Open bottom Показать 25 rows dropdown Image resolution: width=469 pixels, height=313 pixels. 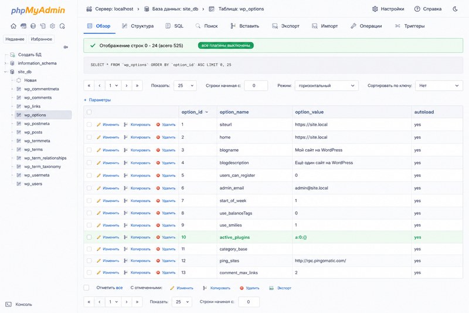click(182, 302)
